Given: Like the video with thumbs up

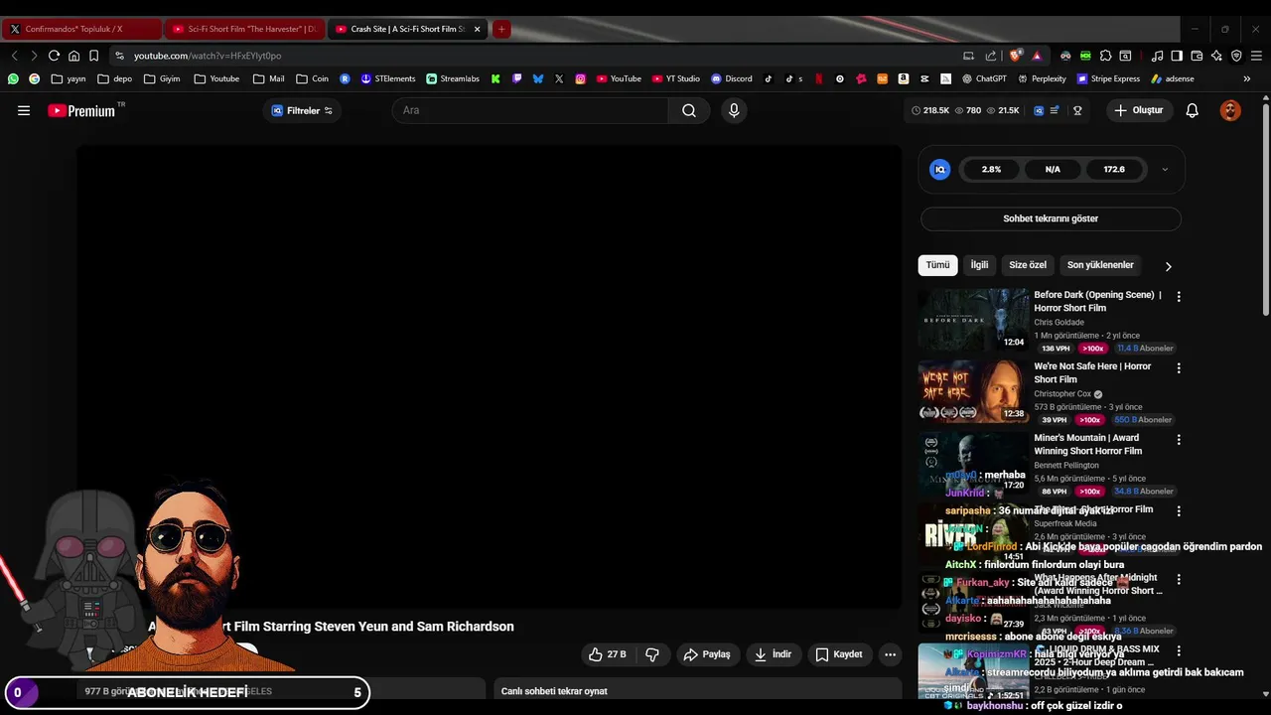Looking at the screenshot, I should coord(607,654).
